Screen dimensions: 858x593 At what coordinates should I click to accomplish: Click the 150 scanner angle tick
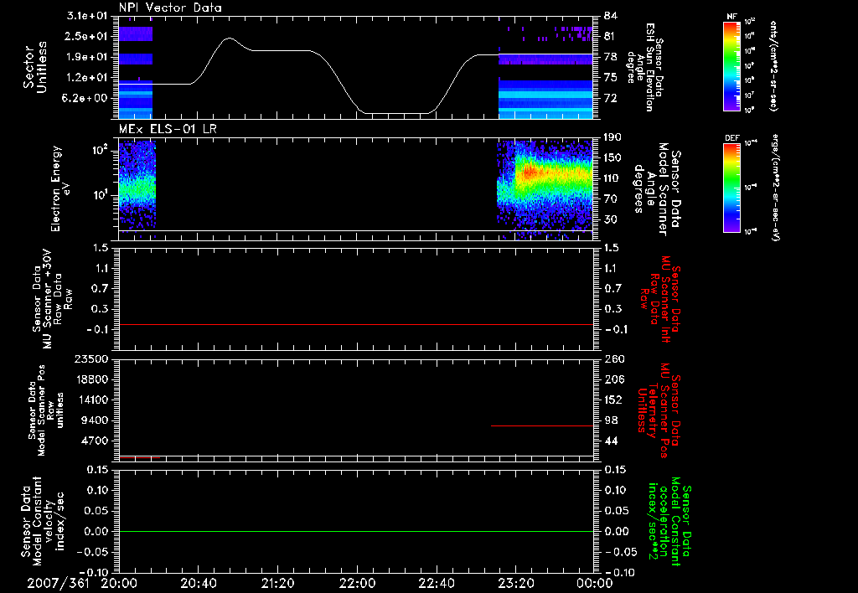click(x=613, y=158)
